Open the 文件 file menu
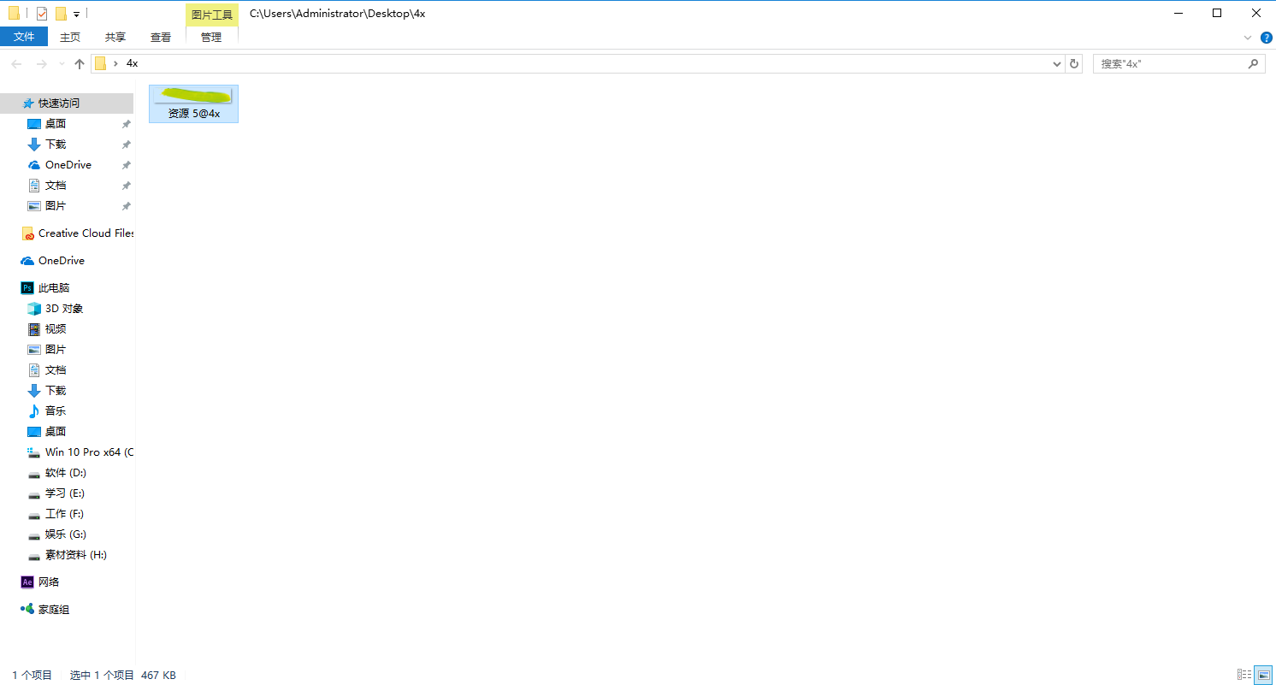Viewport: 1276px width, 685px height. point(24,37)
